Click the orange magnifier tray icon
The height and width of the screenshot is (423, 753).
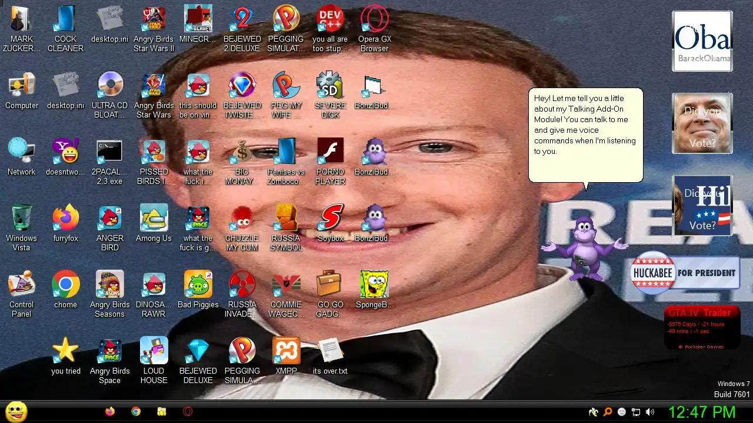point(608,412)
